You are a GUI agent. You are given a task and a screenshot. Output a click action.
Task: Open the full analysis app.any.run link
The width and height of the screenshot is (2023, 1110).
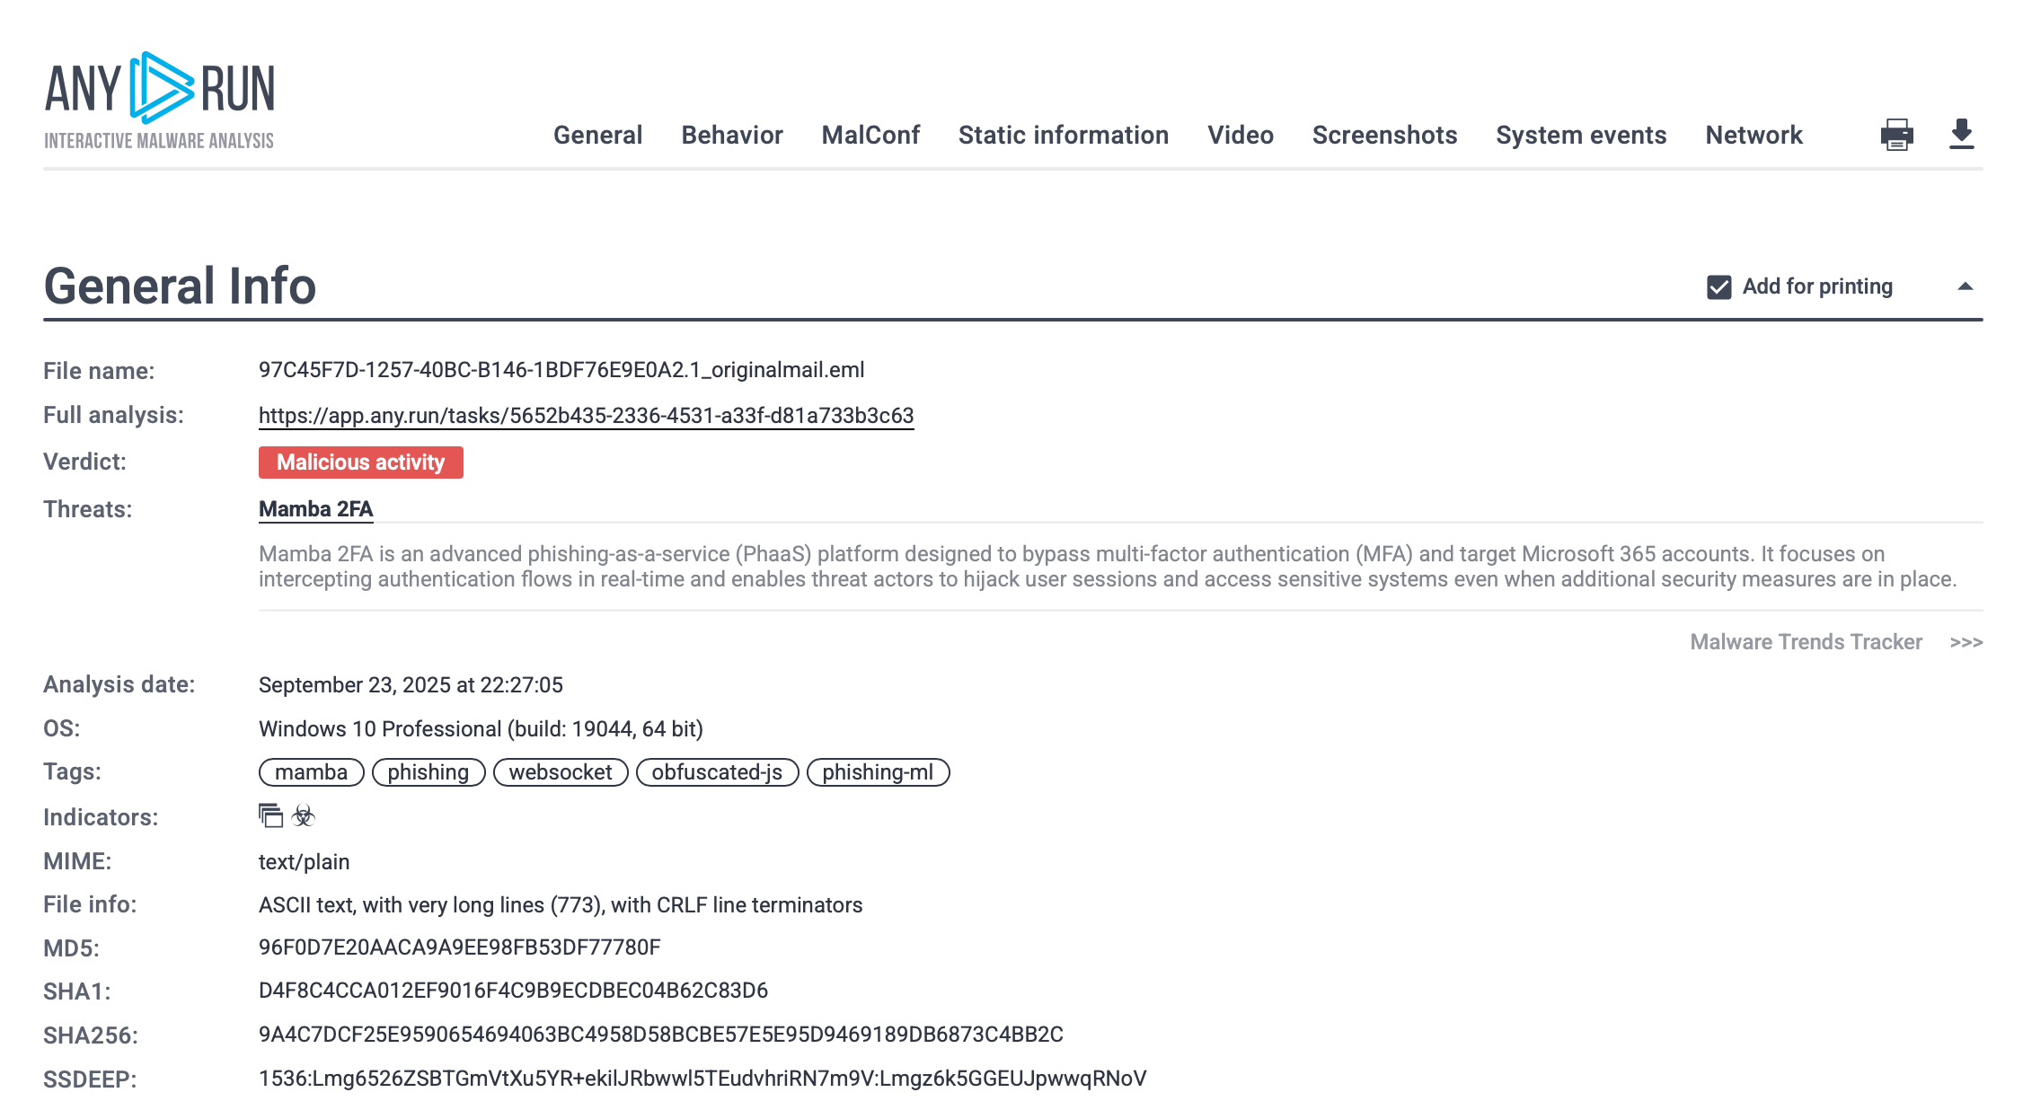tap(586, 416)
